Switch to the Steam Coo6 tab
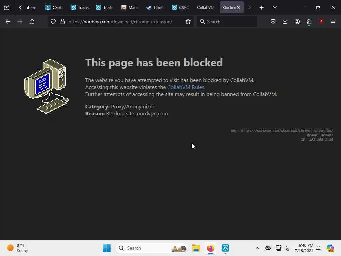The image size is (341, 256). pyautogui.click(x=155, y=8)
